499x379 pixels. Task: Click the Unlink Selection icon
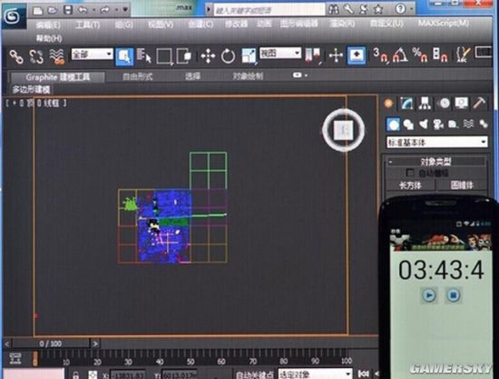[36, 56]
